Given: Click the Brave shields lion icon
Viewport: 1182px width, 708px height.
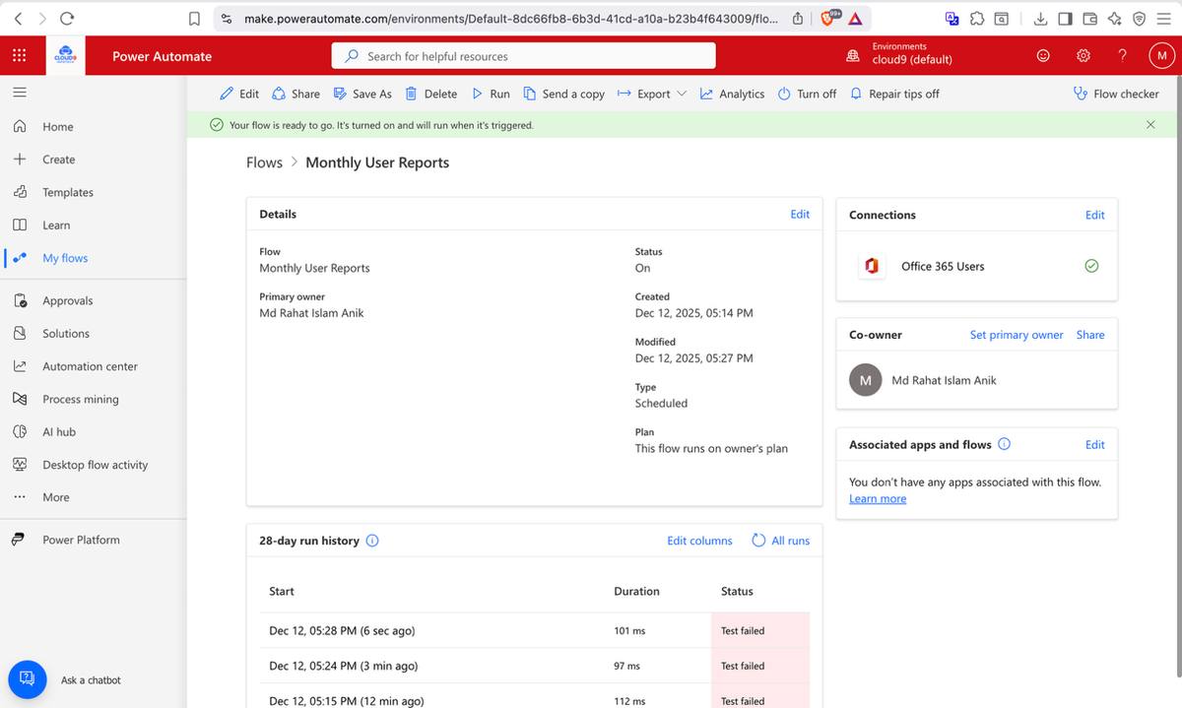Looking at the screenshot, I should click(x=829, y=18).
